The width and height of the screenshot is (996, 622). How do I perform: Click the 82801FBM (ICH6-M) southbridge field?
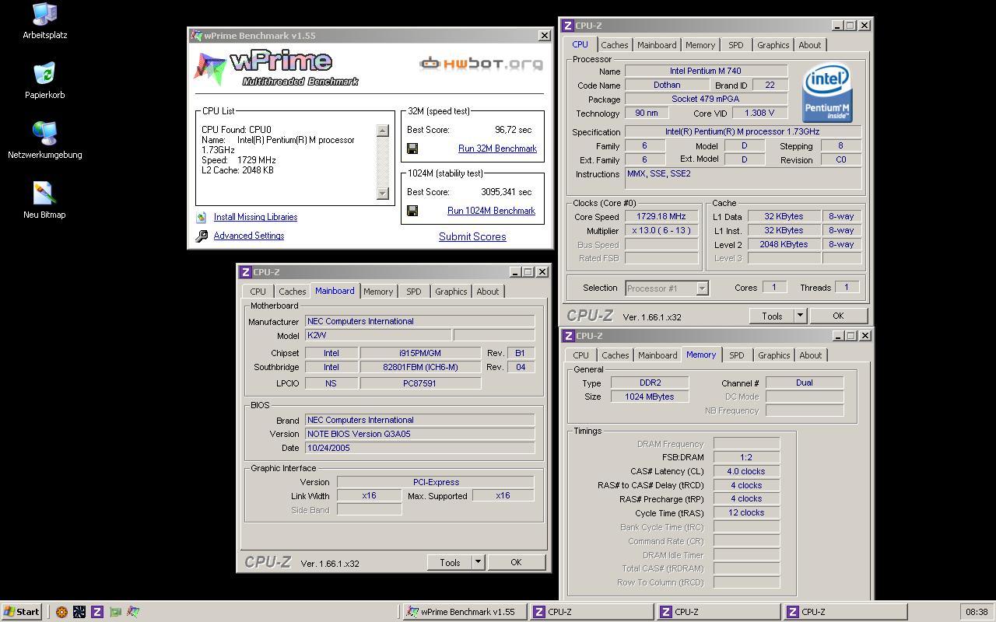(420, 367)
